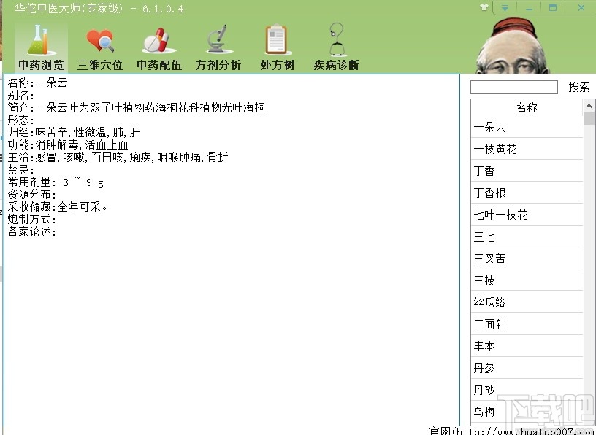596x435 pixels.
Task: Open the 三维穴位 acupoint tool
Action: click(x=99, y=46)
